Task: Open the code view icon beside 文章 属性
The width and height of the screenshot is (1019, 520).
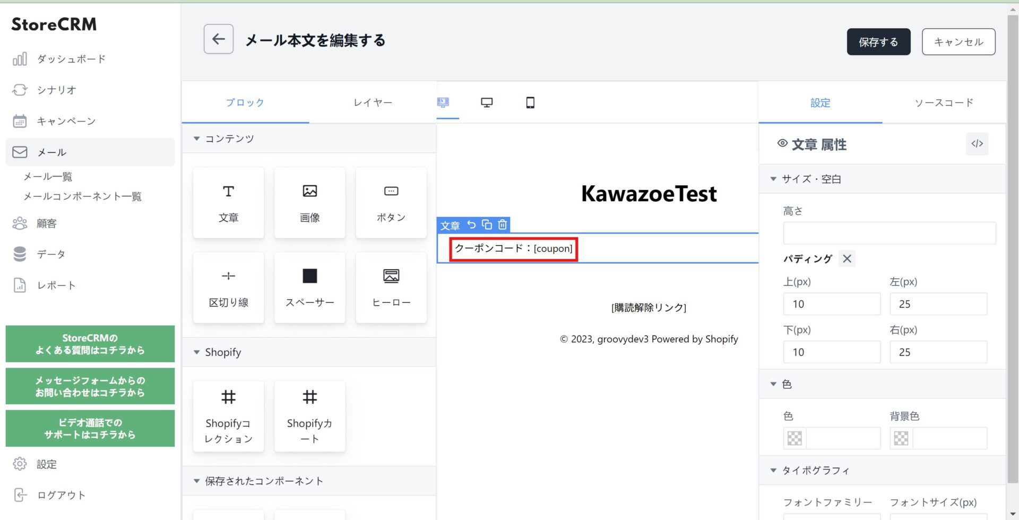Action: pyautogui.click(x=977, y=144)
